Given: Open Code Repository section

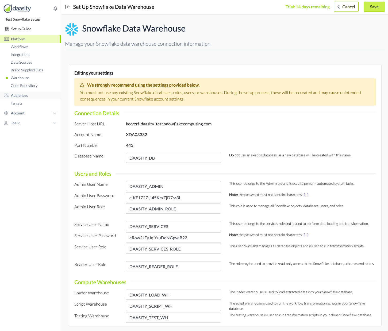Looking at the screenshot, I should [24, 86].
